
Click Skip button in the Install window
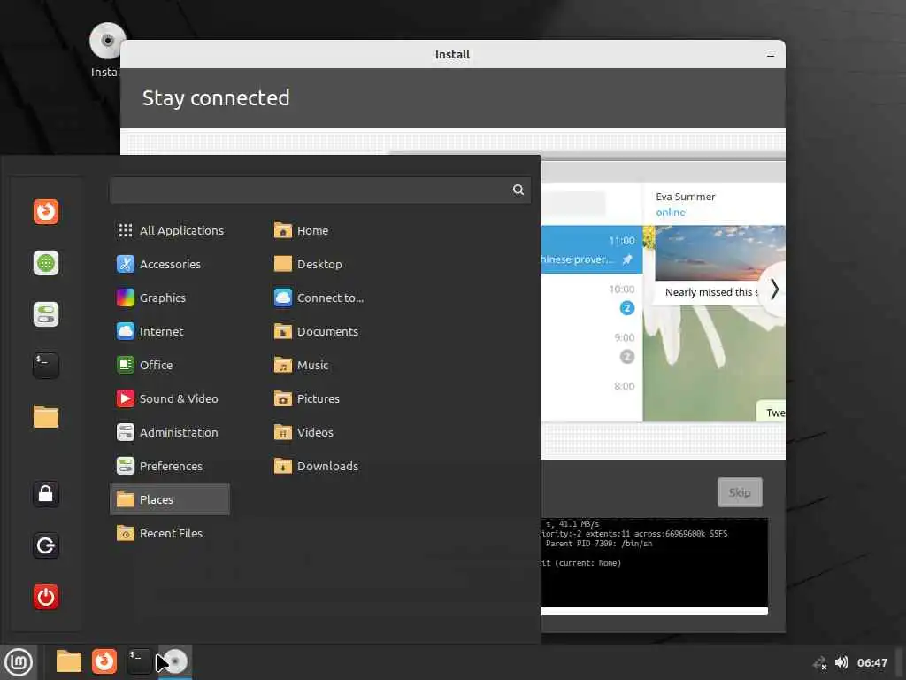[740, 492]
